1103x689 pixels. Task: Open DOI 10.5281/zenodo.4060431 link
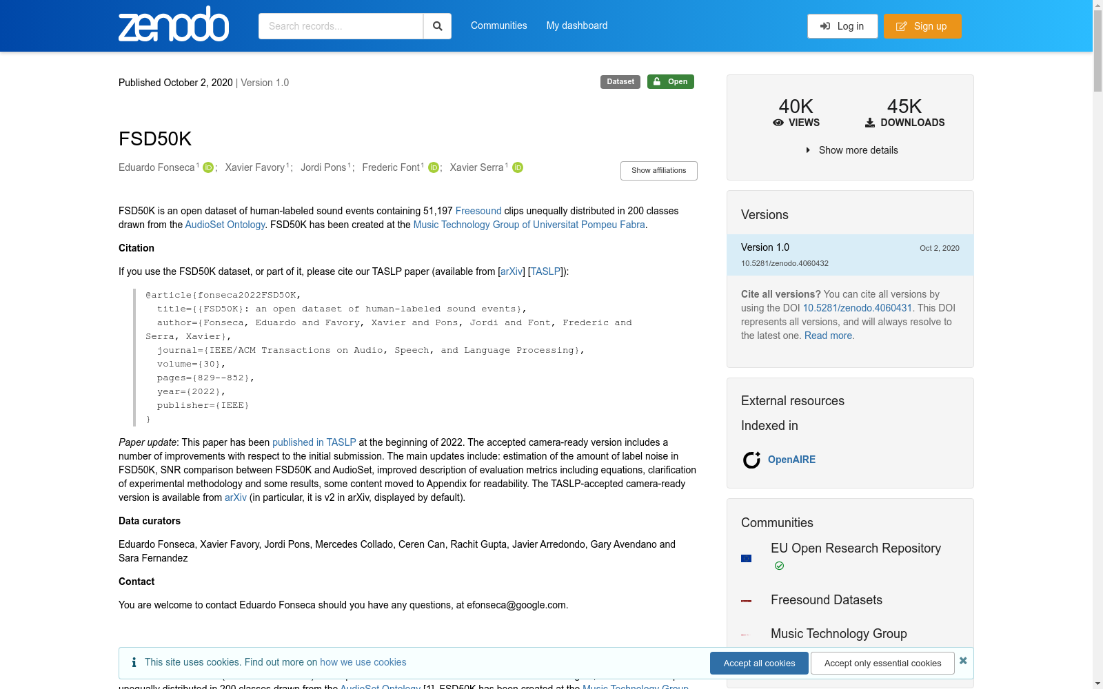click(857, 308)
